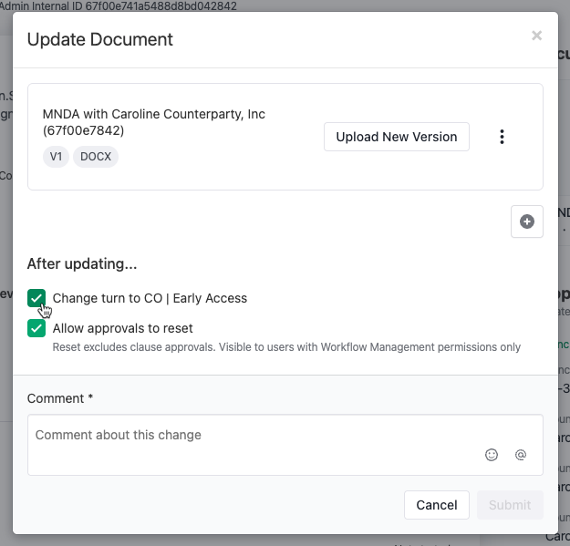This screenshot has width=570, height=546.
Task: Click the 'Allow approvals to reset' label text
Action: [x=122, y=328]
